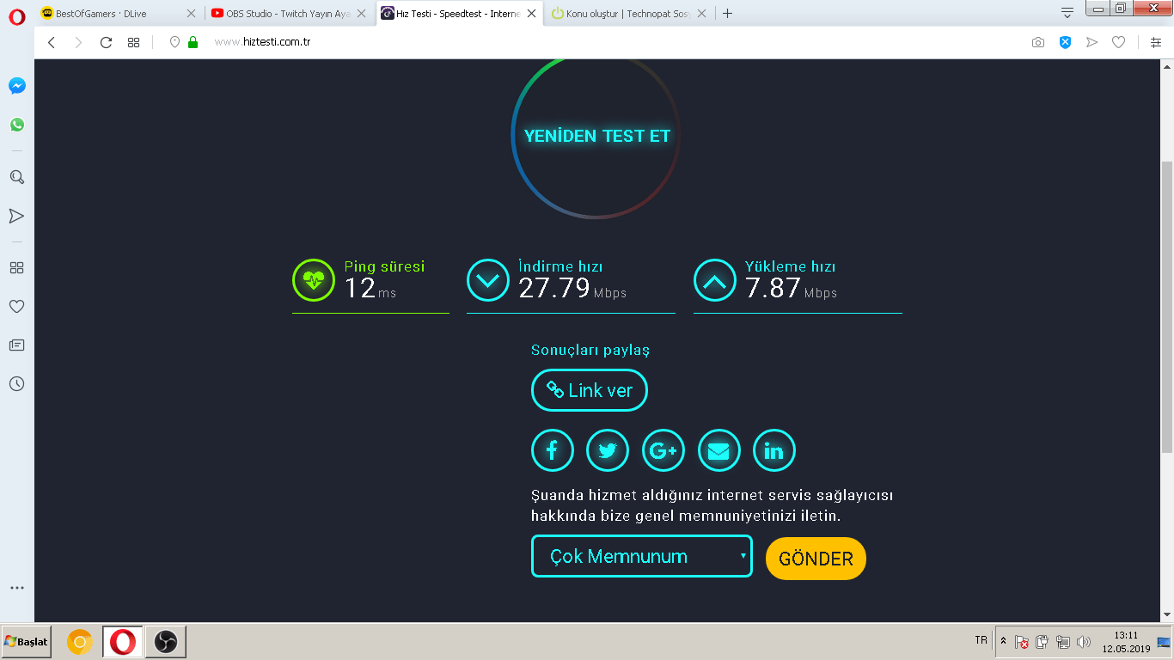Take a snapshot with the camera icon
Viewport: 1174px width, 660px height.
tap(1038, 42)
